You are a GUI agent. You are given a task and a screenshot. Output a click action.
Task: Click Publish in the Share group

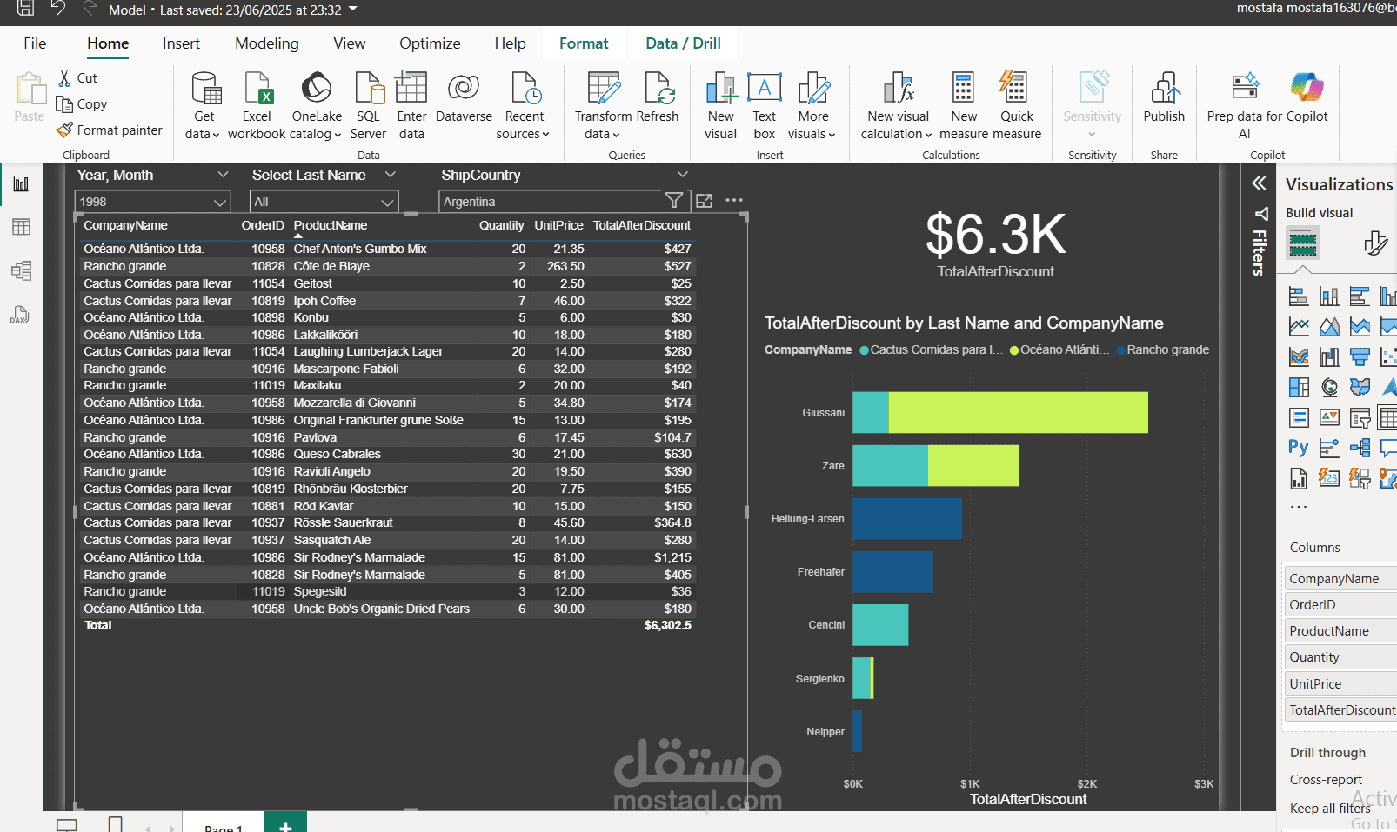(1163, 97)
